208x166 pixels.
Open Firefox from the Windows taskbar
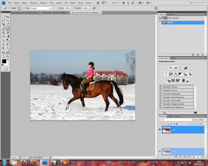pos(24,163)
